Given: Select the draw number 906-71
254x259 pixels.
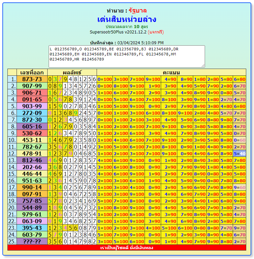Looking at the screenshot, I should 32,93.
